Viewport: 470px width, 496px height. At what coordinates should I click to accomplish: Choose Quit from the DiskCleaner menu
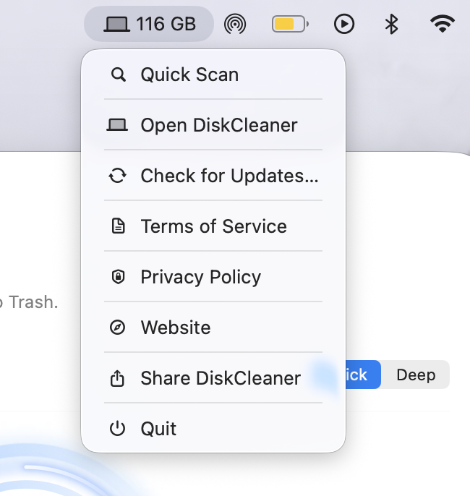[x=213, y=428]
